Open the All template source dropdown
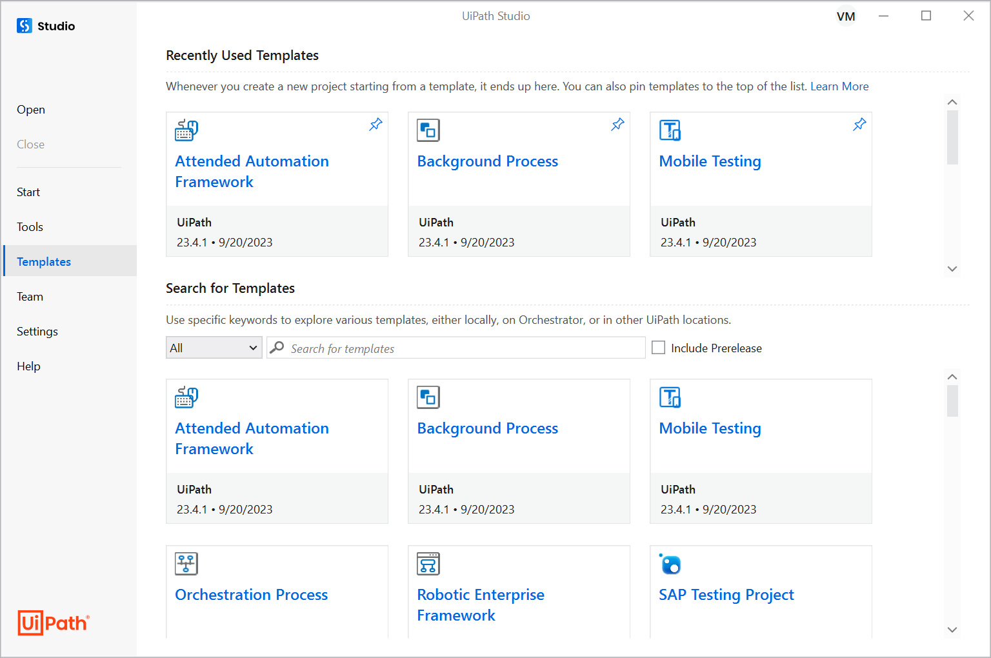The width and height of the screenshot is (991, 658). coord(214,348)
